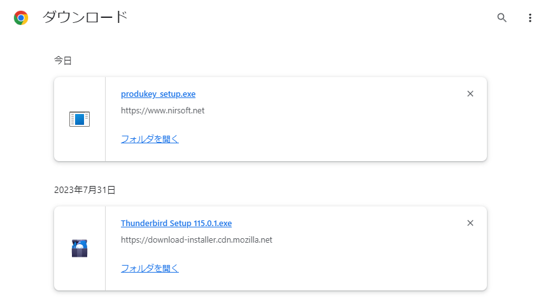541x307 pixels.
Task: Open the produkey_setup.exe file link
Action: coord(158,94)
